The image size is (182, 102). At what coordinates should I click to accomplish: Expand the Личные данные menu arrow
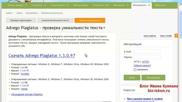[x=26, y=5]
